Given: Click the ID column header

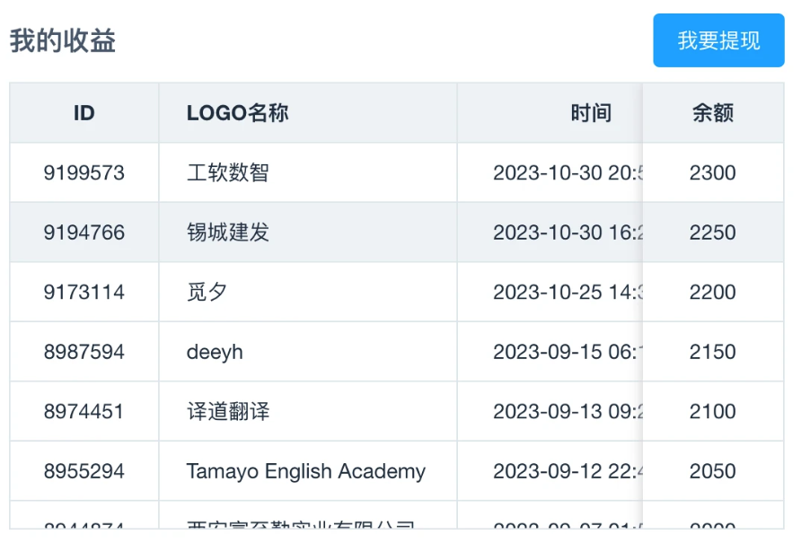Looking at the screenshot, I should tap(84, 113).
